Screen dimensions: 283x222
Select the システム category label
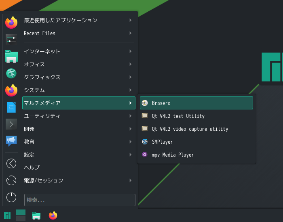pyautogui.click(x=34, y=90)
